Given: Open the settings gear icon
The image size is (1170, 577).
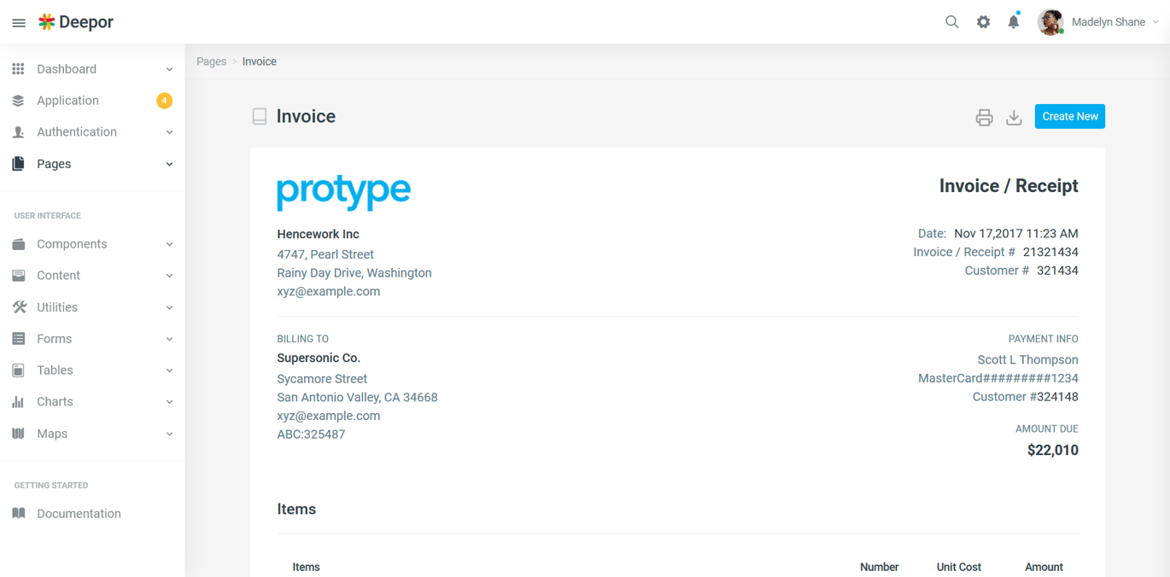Looking at the screenshot, I should pyautogui.click(x=983, y=22).
